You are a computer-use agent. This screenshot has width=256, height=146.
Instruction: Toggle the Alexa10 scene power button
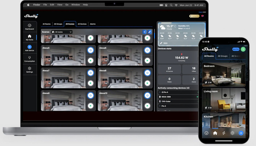click(x=148, y=96)
